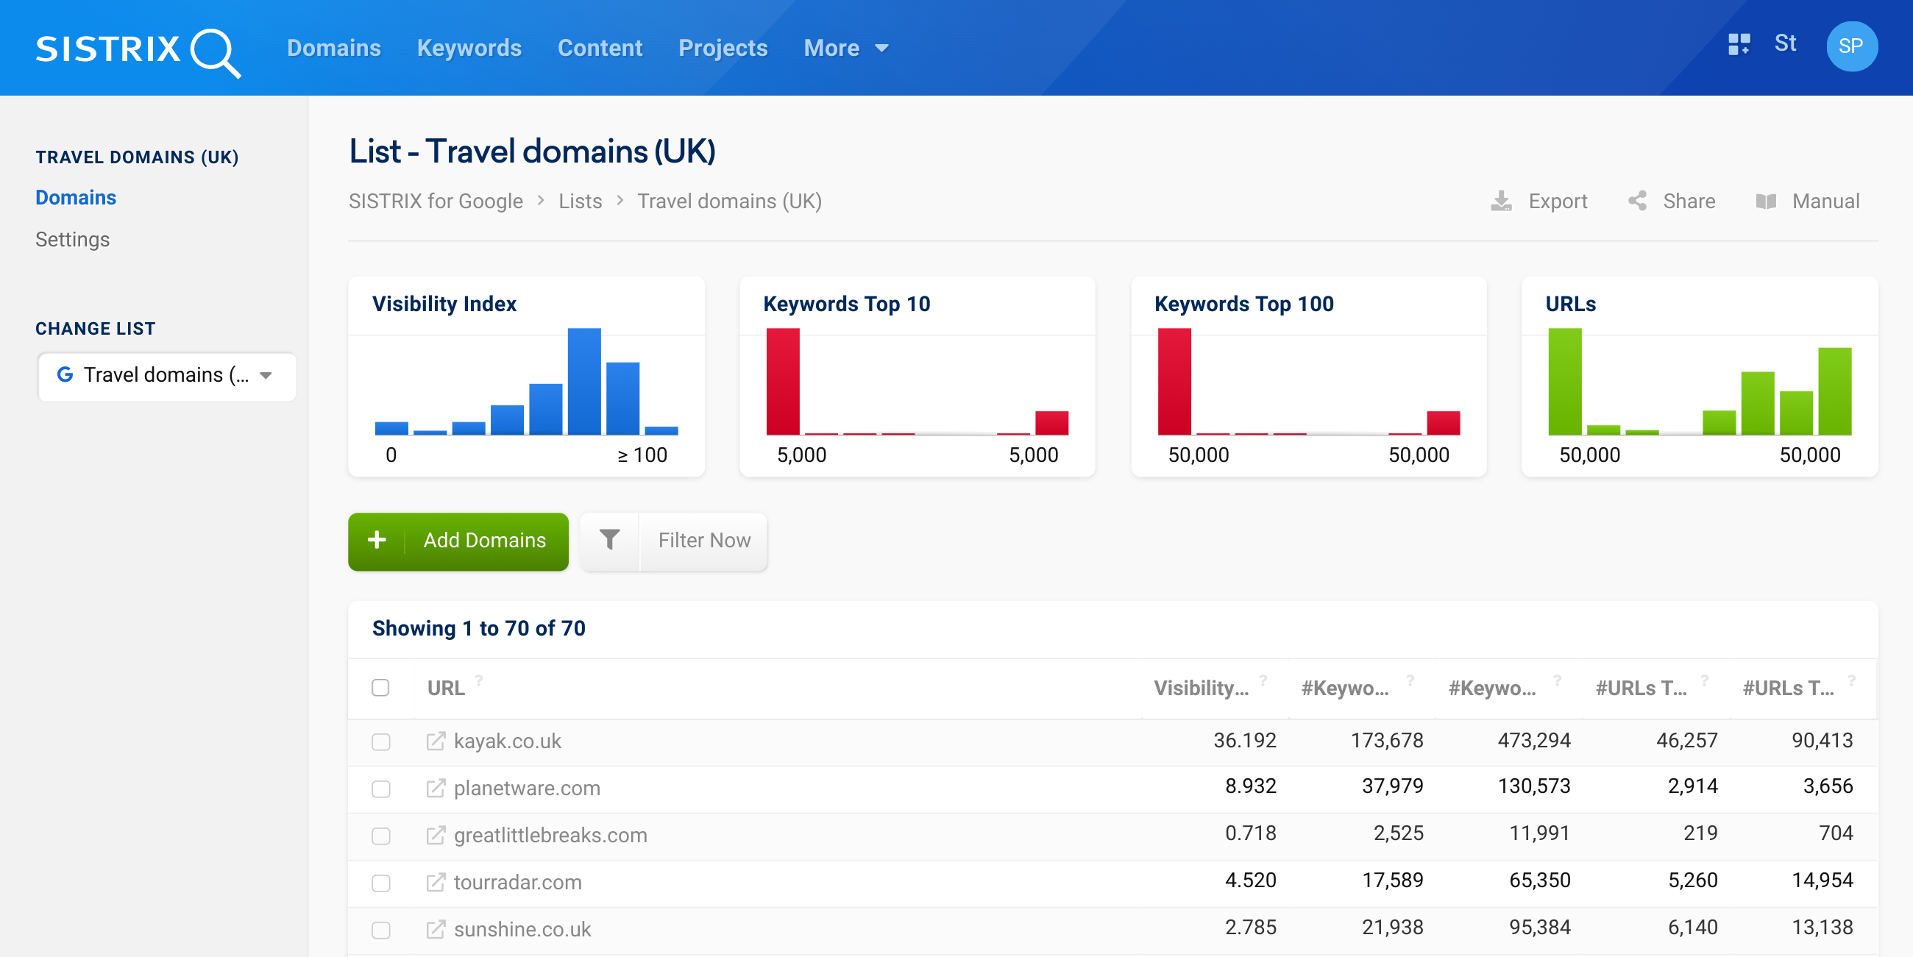Open the tourradar.com domain link

[x=517, y=882]
